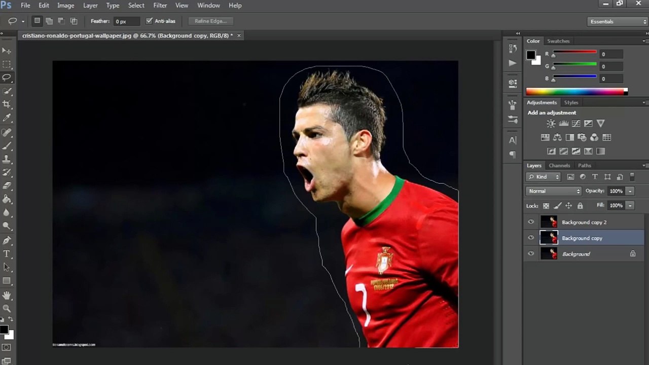Viewport: 649px width, 365px height.
Task: Click the Feather value input field
Action: 126,21
